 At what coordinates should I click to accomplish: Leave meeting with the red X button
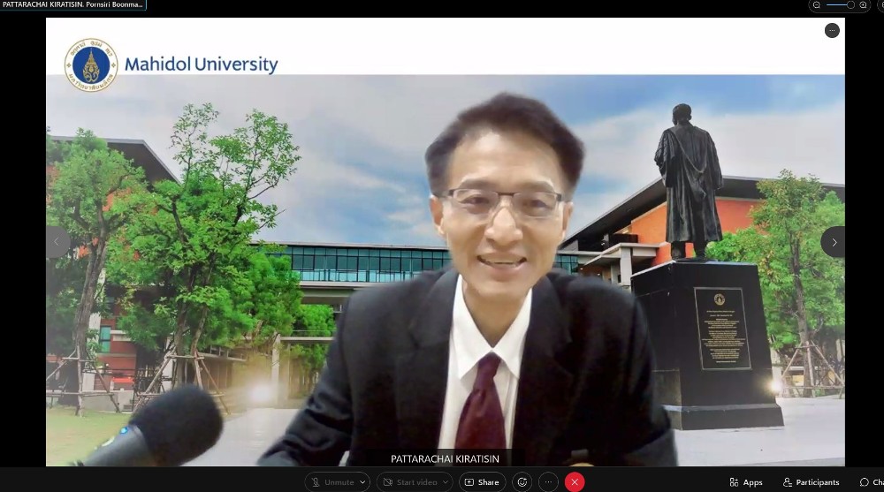tap(575, 482)
